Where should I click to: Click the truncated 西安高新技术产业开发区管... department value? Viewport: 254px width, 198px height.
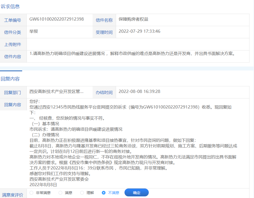coord(56,92)
